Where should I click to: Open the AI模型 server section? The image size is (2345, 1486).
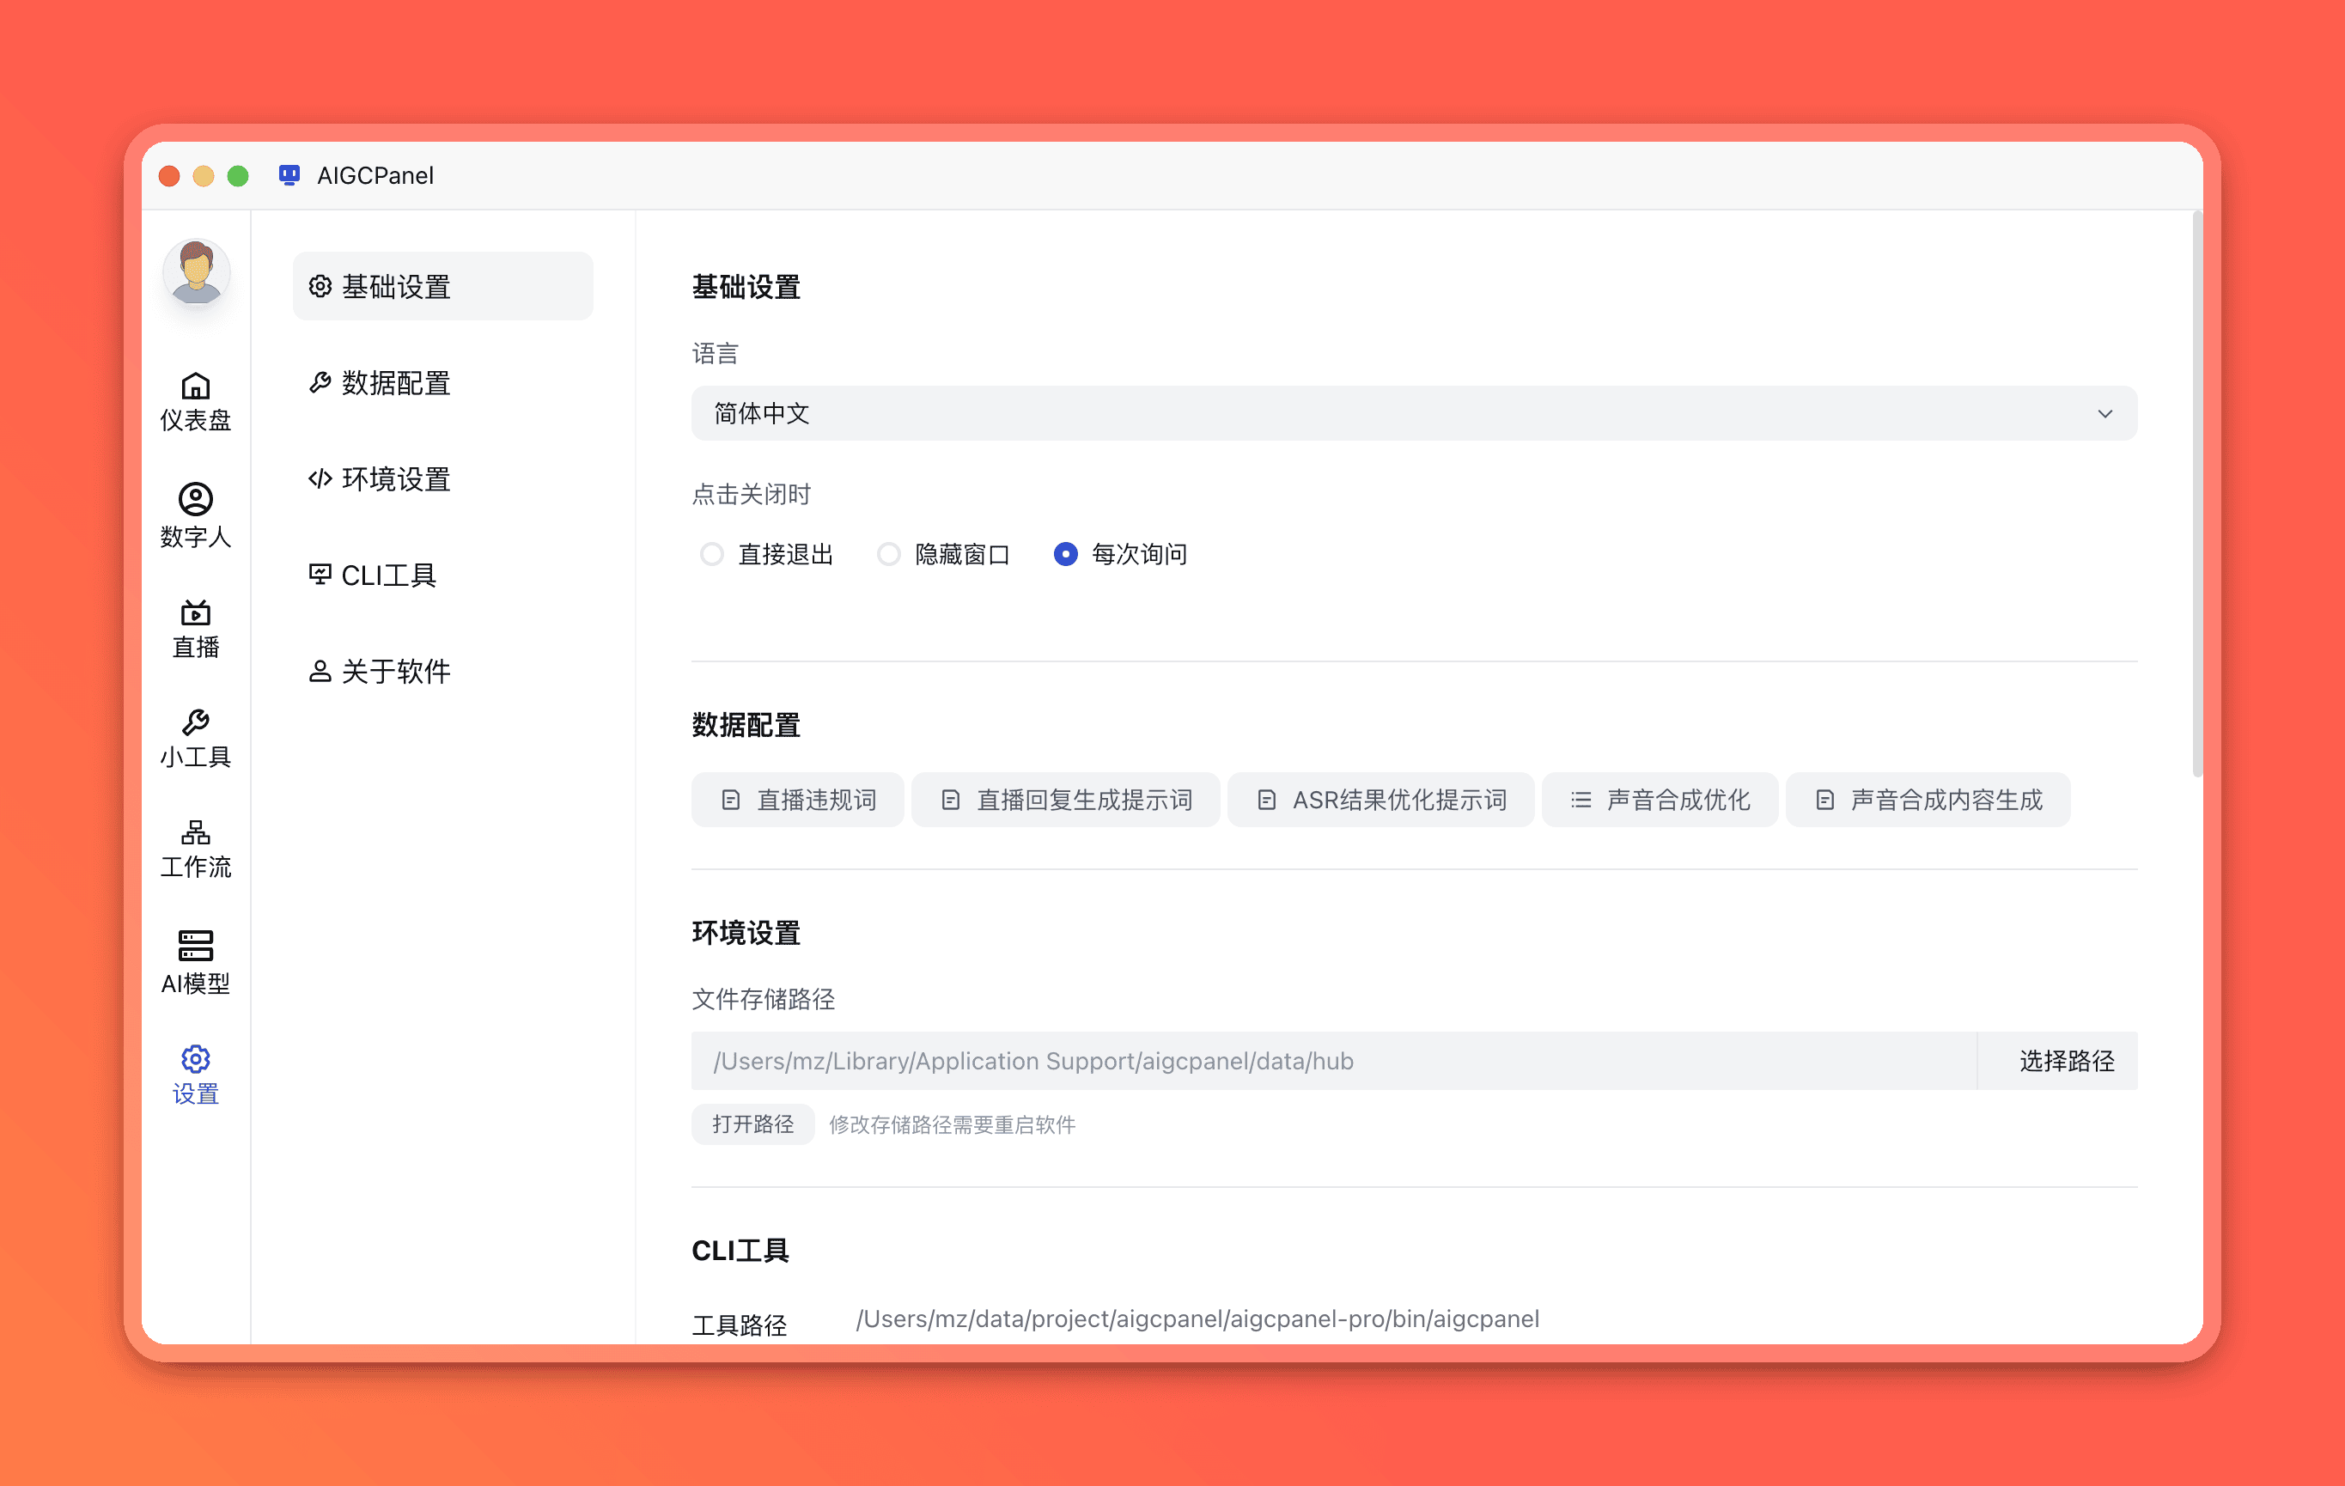coord(196,962)
